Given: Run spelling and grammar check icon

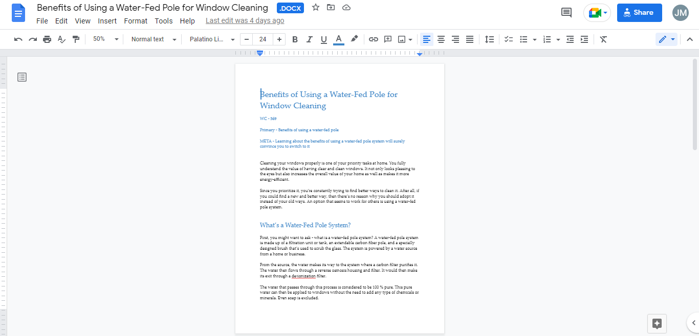Looking at the screenshot, I should point(61,39).
